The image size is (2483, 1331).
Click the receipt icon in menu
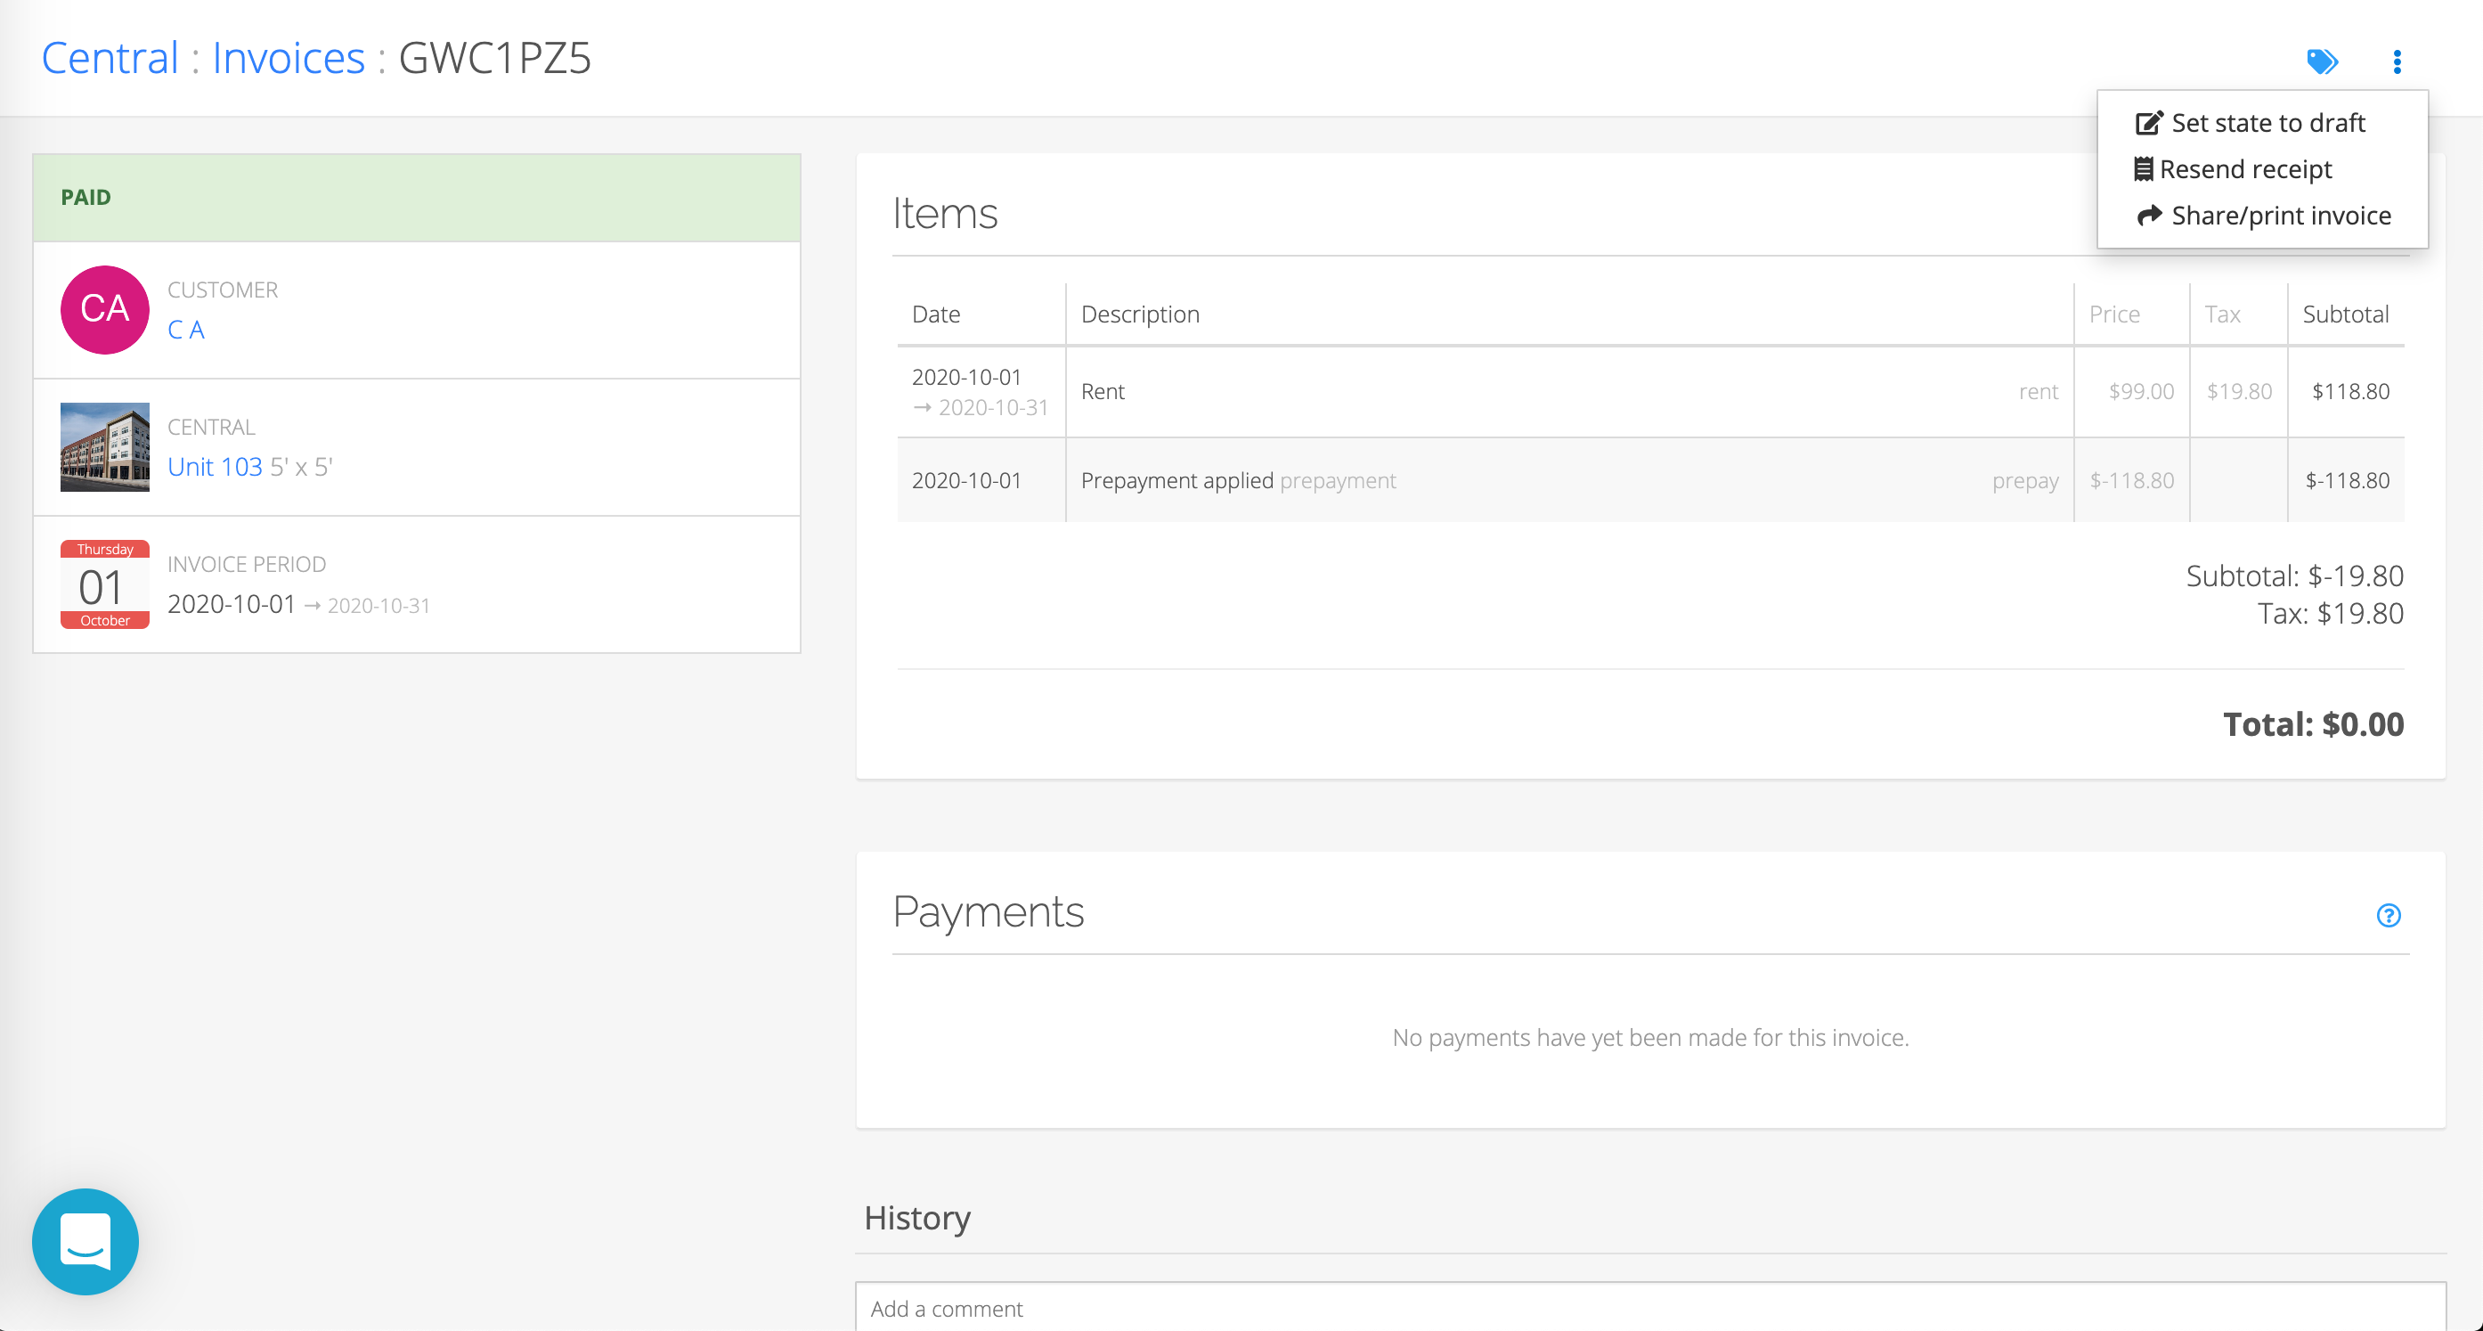tap(2143, 168)
